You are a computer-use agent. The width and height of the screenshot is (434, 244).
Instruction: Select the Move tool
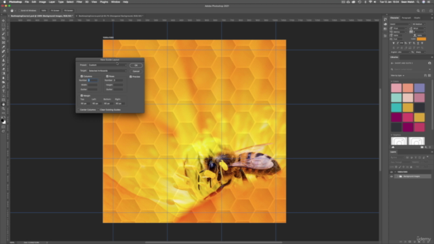(x=3, y=20)
